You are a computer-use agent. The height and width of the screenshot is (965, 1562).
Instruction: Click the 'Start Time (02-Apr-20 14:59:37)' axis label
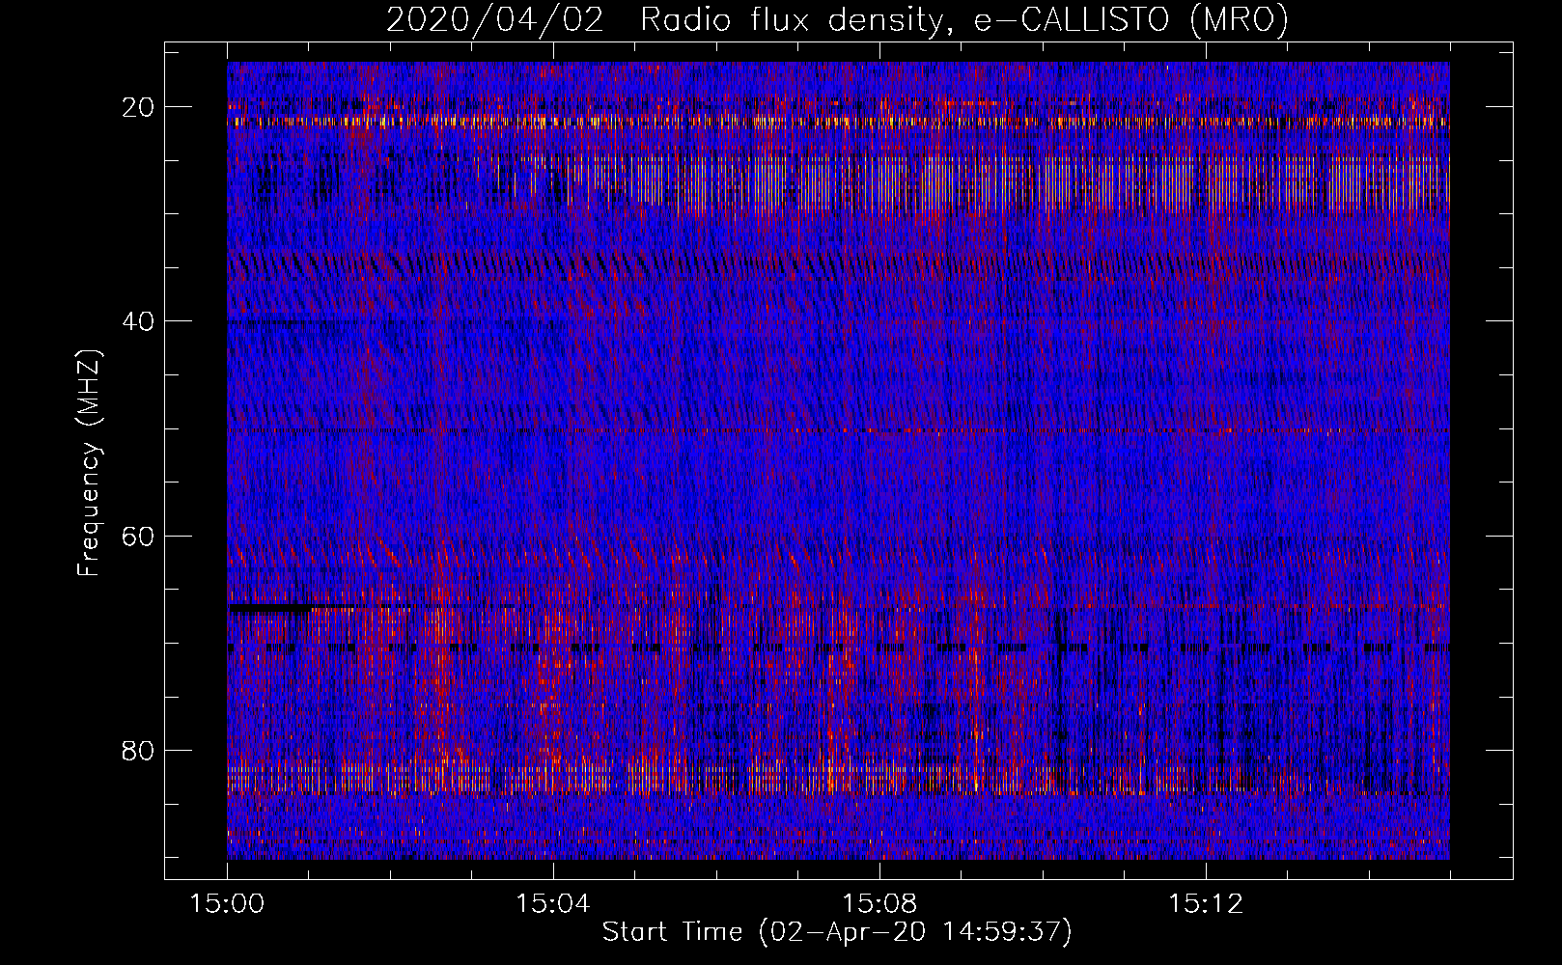tap(837, 932)
